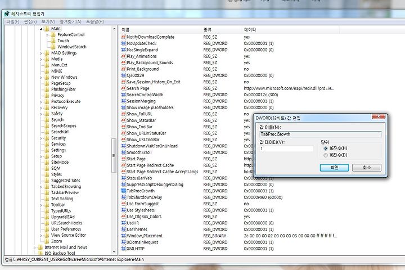This screenshot has width=405, height=270.
Task: Click the Search Page string icon
Action: [x=123, y=88]
